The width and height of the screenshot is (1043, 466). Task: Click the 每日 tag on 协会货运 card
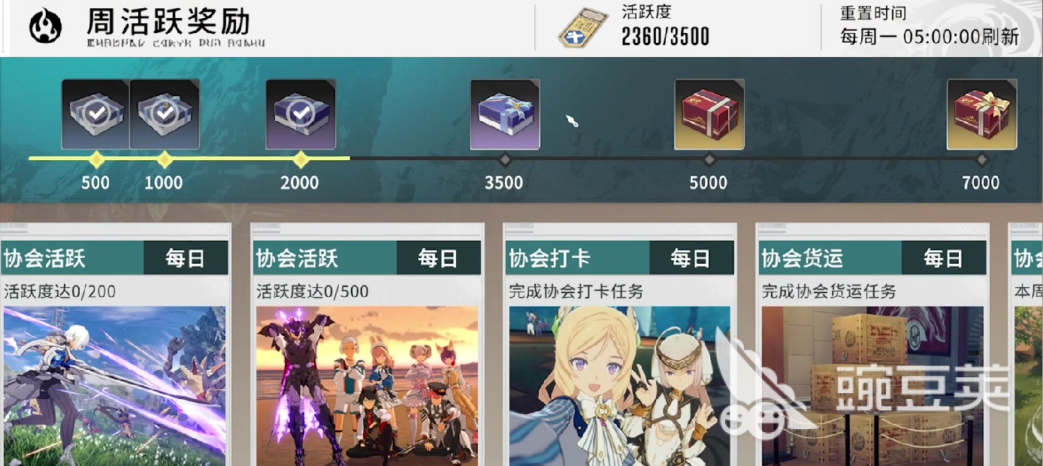pyautogui.click(x=944, y=259)
